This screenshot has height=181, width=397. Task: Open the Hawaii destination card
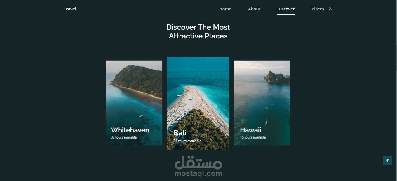[x=262, y=103]
